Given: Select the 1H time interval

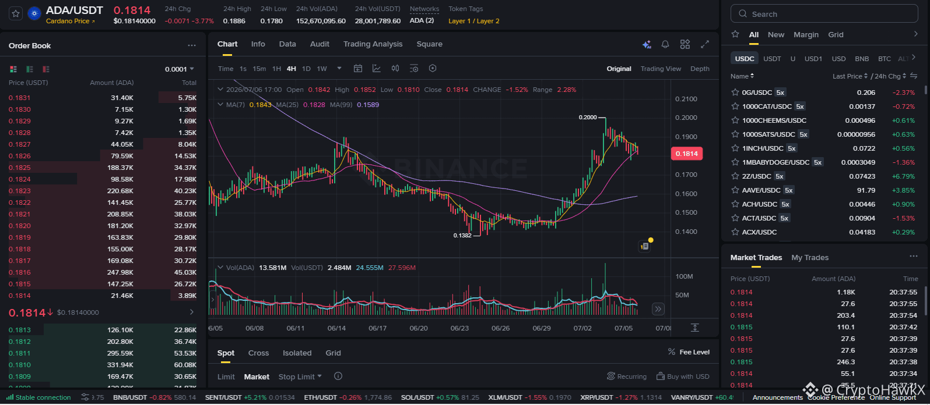Looking at the screenshot, I should click(276, 69).
